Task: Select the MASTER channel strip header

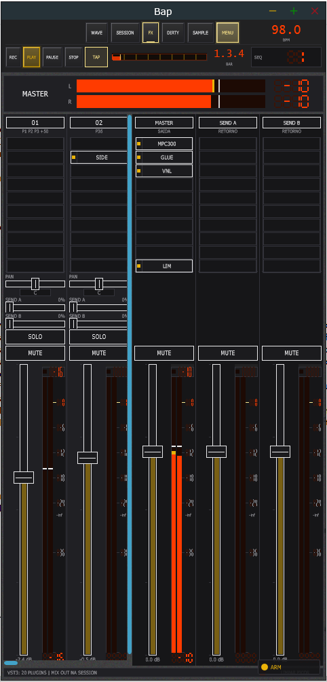Action: point(163,123)
